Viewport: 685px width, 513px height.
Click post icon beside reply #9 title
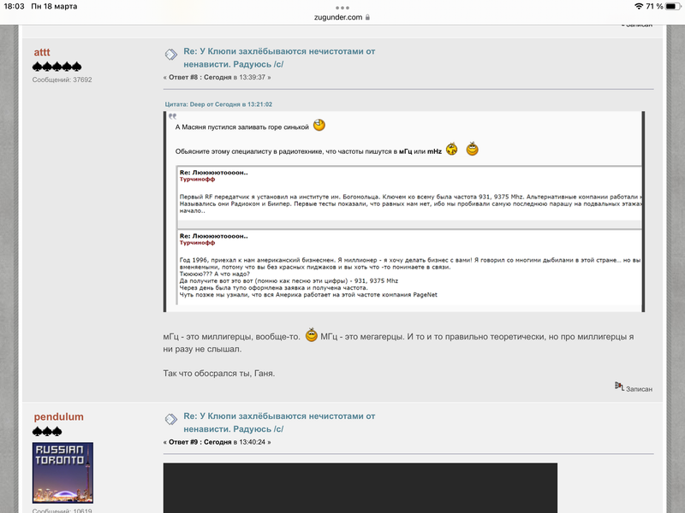point(170,419)
